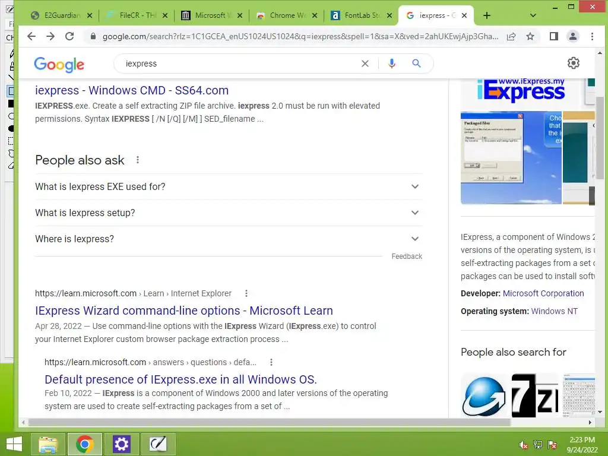The height and width of the screenshot is (456, 608).
Task: Open Windows Start menu
Action: point(14,444)
